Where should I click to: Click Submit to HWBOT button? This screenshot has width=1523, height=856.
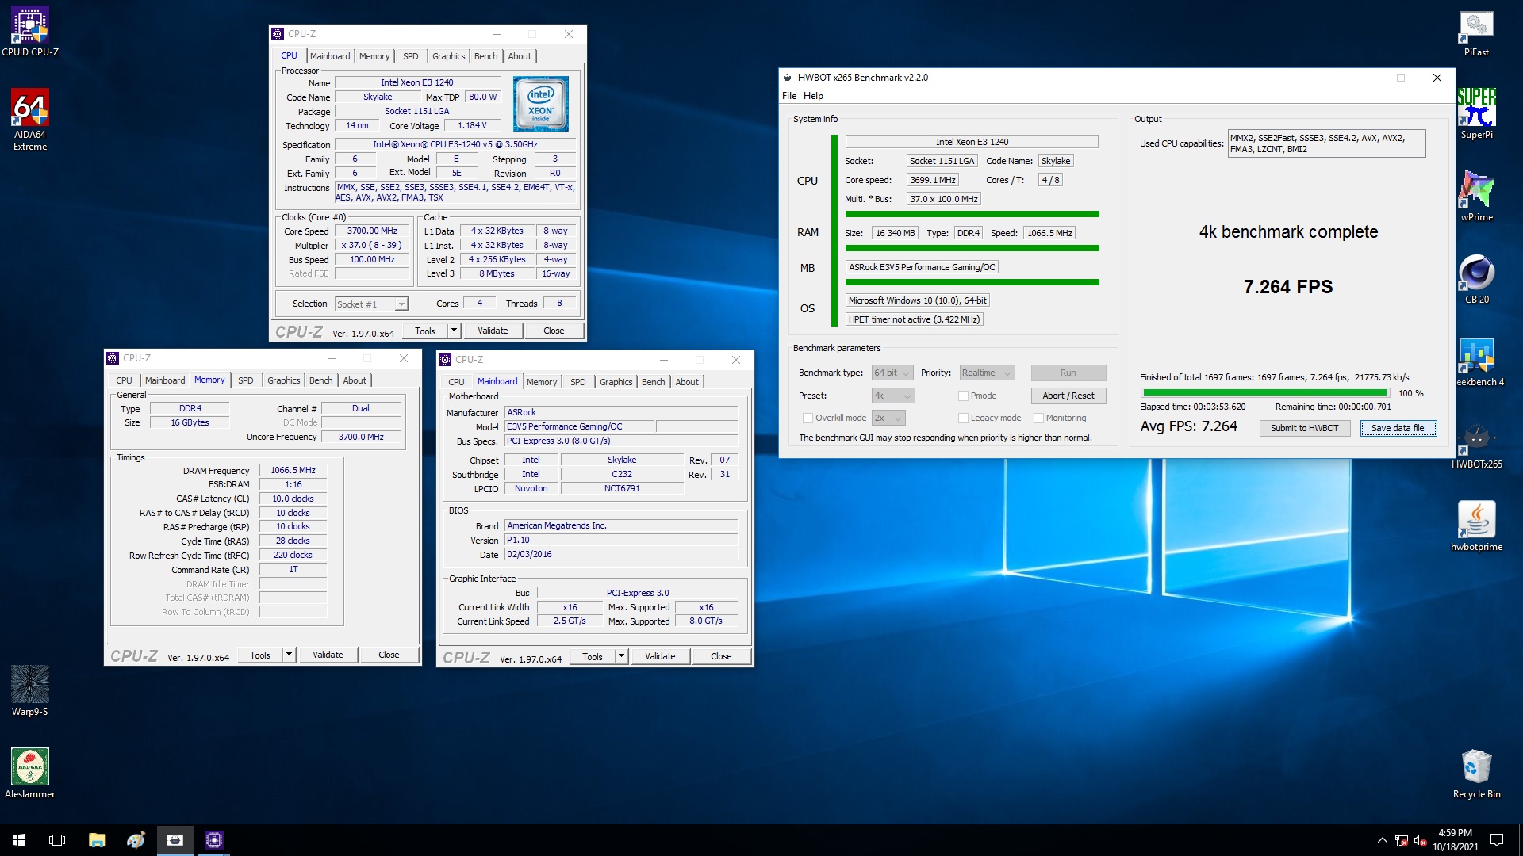click(x=1304, y=428)
